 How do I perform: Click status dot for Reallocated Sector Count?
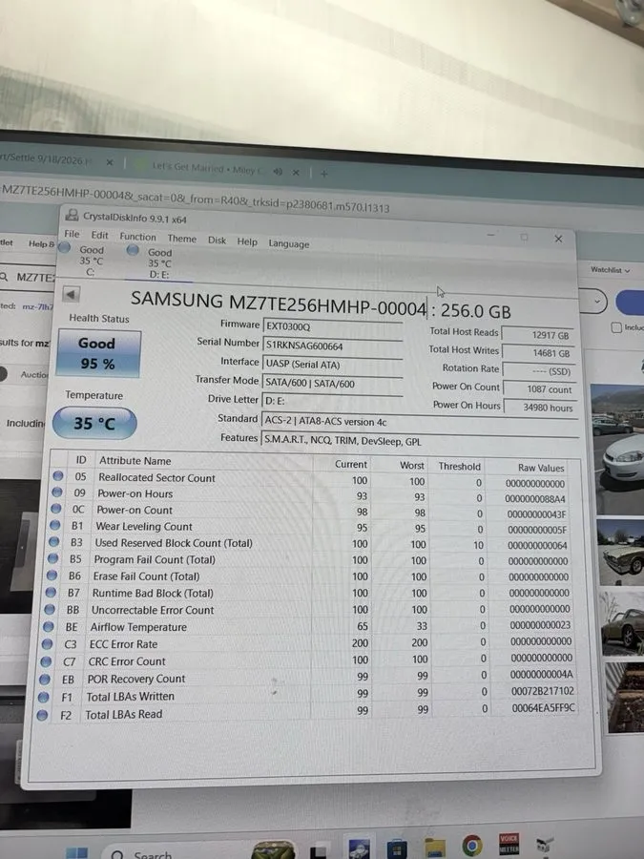pyautogui.click(x=58, y=476)
